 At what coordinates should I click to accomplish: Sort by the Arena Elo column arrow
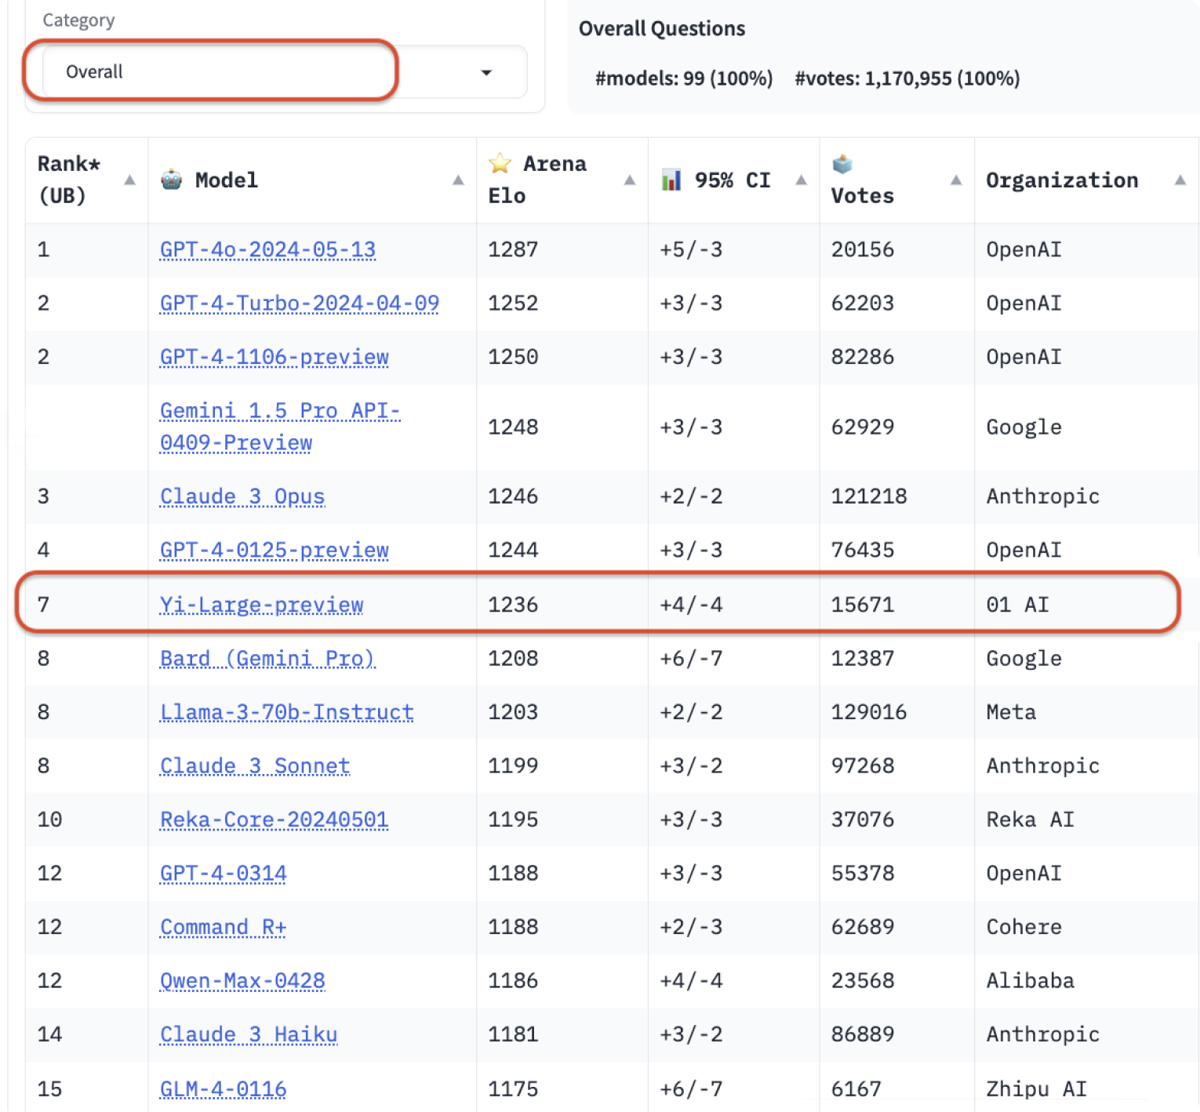coord(630,180)
